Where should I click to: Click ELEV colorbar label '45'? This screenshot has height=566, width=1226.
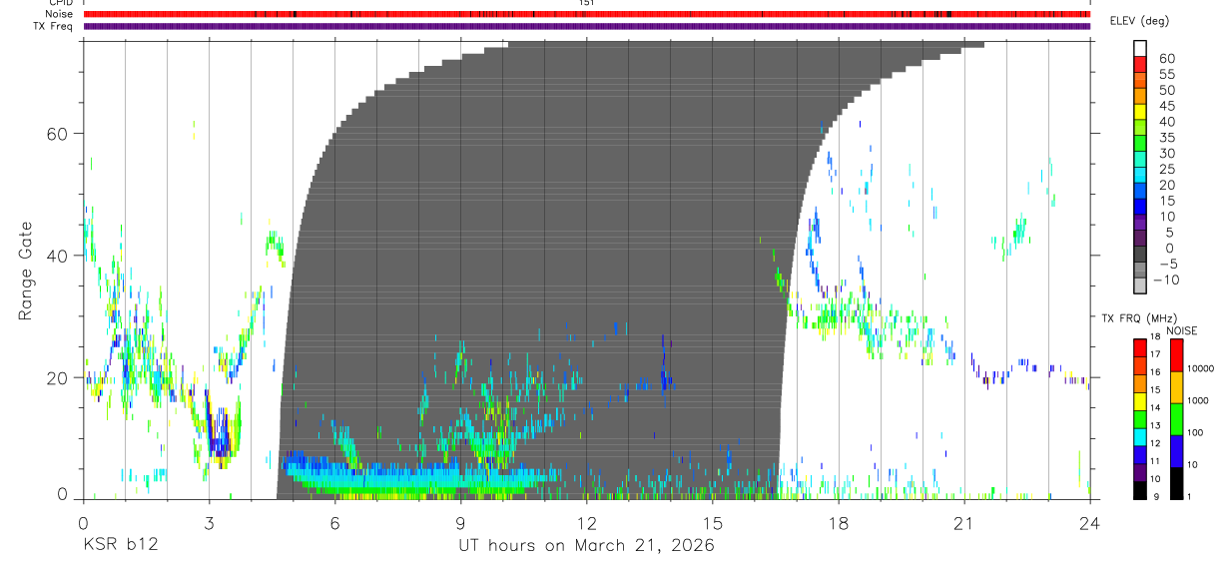click(x=1165, y=106)
